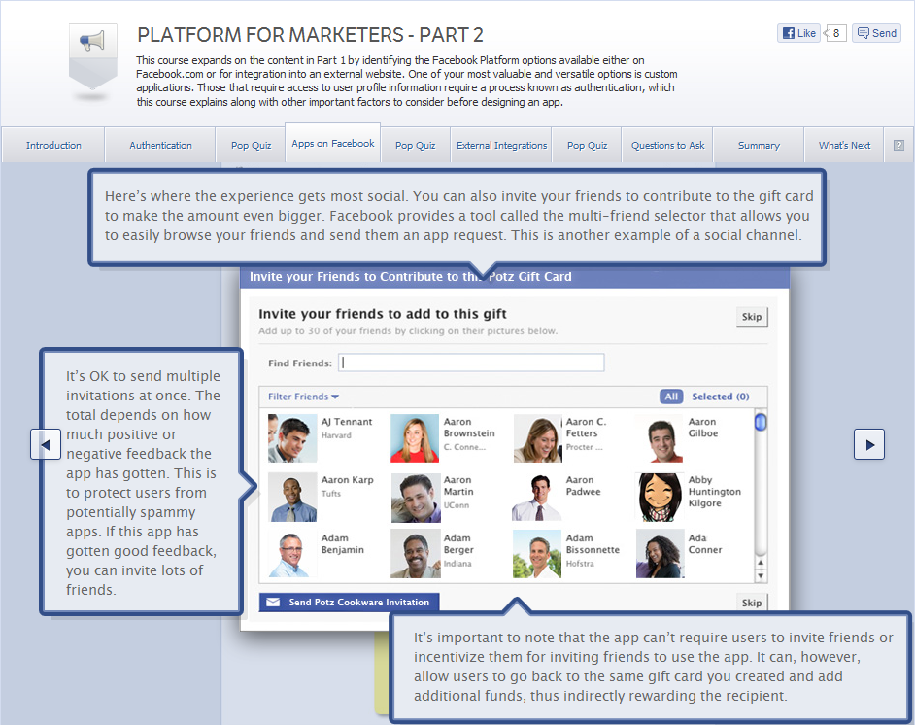
Task: Click the Send button near Like
Action: [x=876, y=33]
